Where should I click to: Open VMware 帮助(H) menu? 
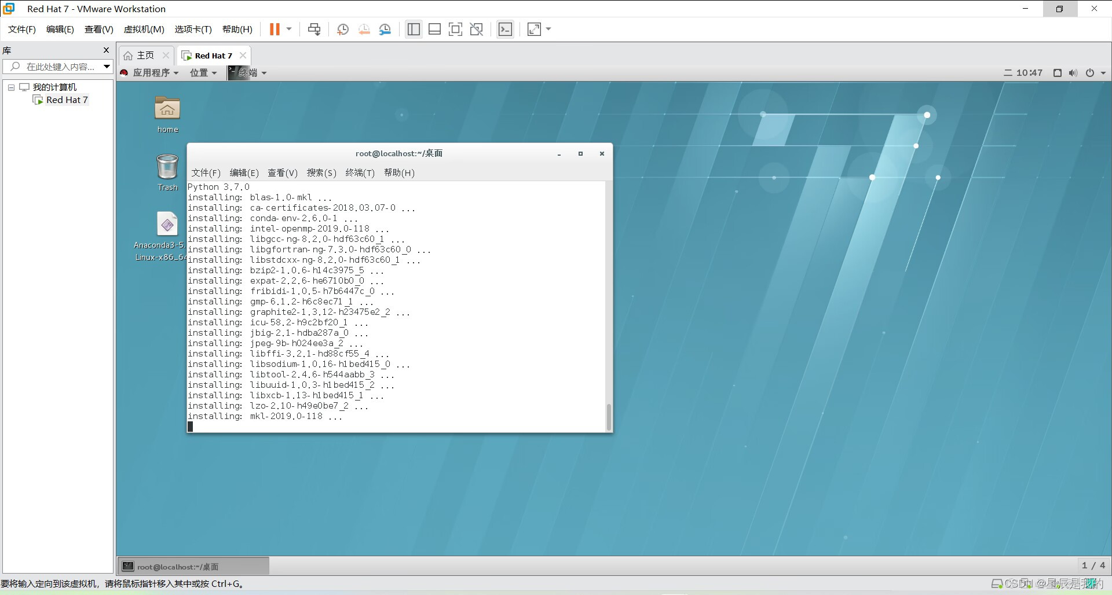[237, 30]
